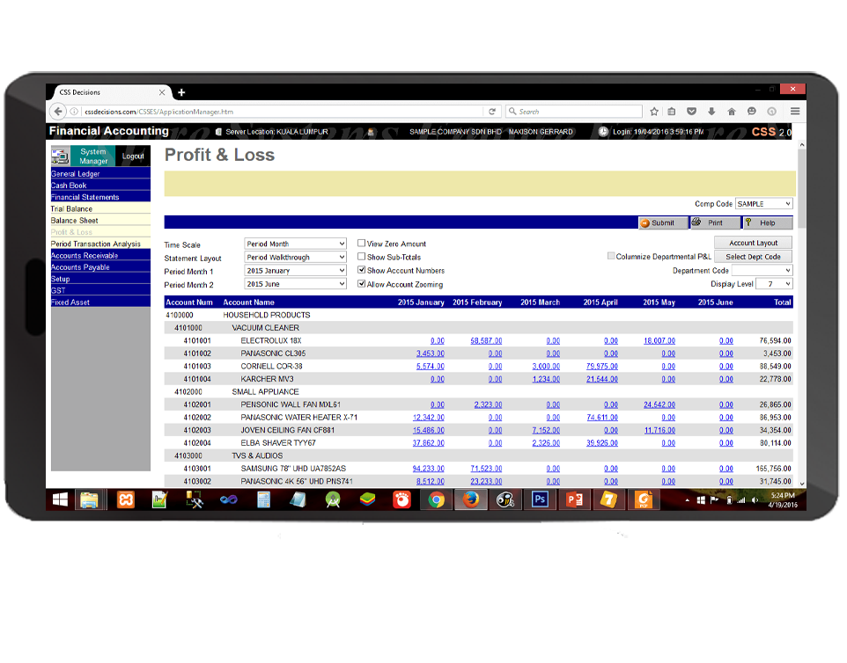This screenshot has width=847, height=663.
Task: Click the Logout button
Action: click(x=133, y=156)
